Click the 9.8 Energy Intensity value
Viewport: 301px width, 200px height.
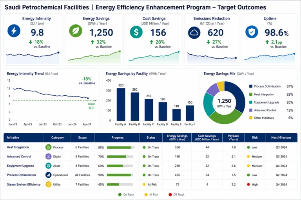coord(37,32)
